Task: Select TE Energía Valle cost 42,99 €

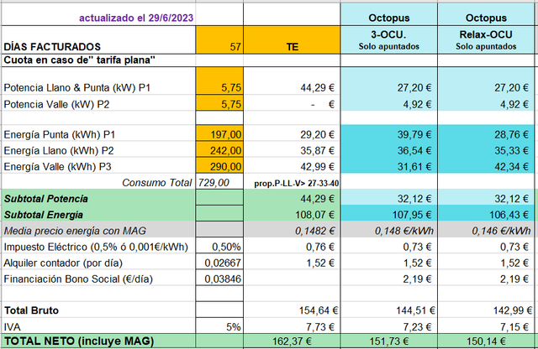Action: pos(292,166)
